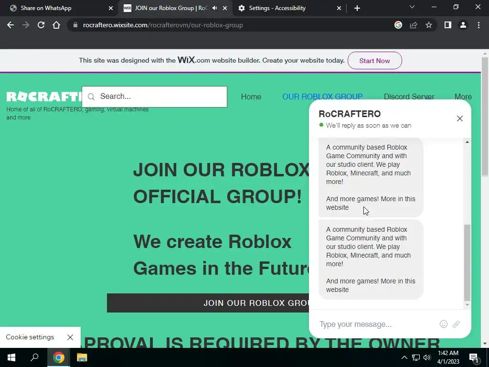The image size is (489, 367).
Task: Click the second chat message bubble
Action: [371, 259]
